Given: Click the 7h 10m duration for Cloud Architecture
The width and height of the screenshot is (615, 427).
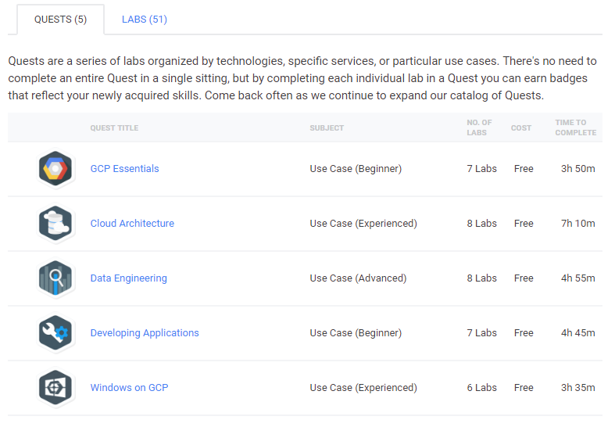Looking at the screenshot, I should (577, 224).
